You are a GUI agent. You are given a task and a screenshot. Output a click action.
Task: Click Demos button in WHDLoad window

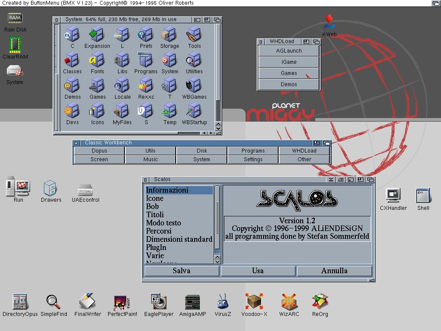289,84
